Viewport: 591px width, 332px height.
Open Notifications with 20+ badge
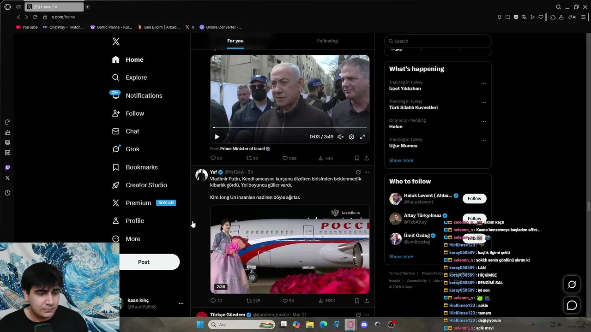(x=137, y=95)
